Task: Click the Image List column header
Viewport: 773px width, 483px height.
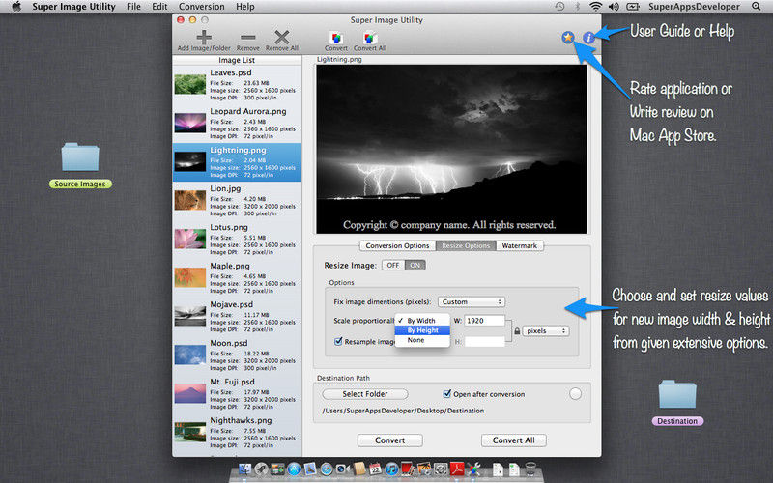Action: [x=237, y=60]
